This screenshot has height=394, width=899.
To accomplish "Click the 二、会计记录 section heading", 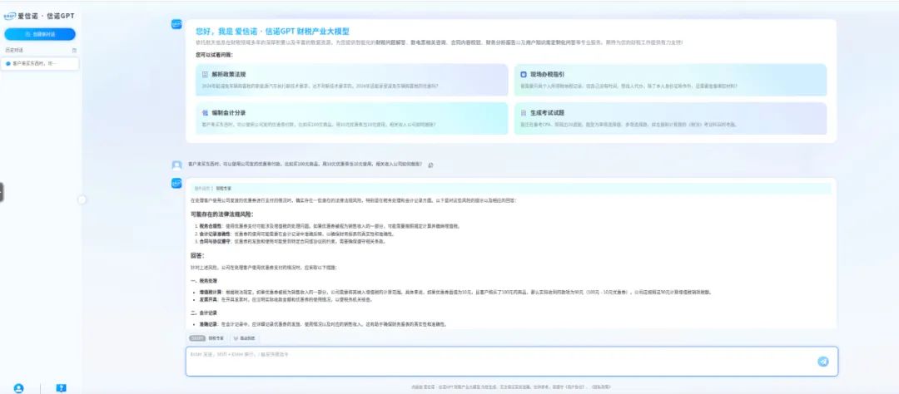I will click(x=203, y=313).
